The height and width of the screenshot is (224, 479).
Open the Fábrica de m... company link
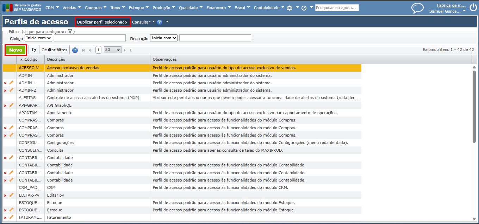point(451,5)
